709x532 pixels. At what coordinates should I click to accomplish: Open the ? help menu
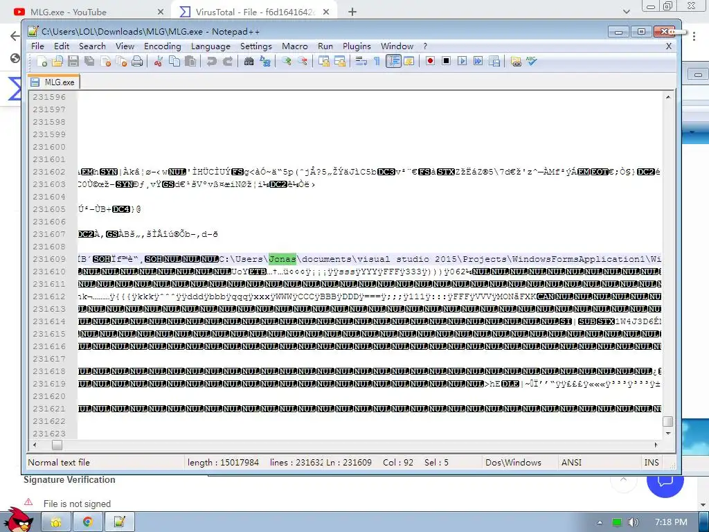point(425,46)
